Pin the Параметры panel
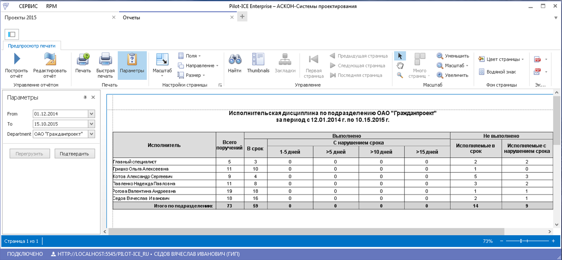The width and height of the screenshot is (562, 260). (x=85, y=97)
